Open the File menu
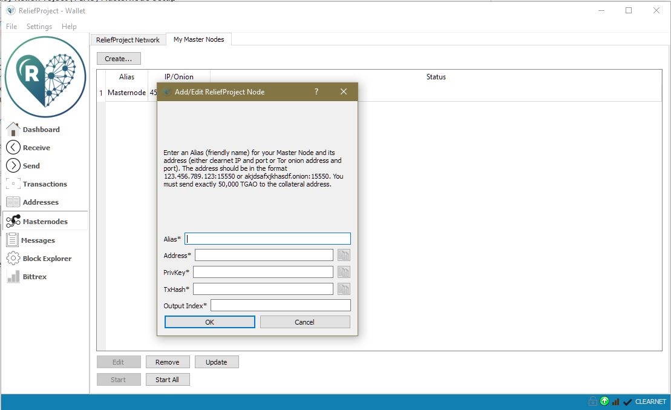Viewport: 671px width, 410px height. pyautogui.click(x=11, y=27)
